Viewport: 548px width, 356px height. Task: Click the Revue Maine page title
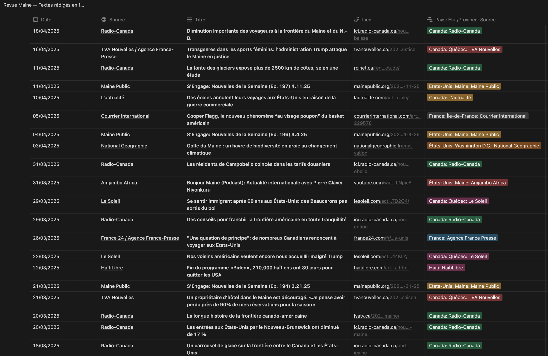click(x=44, y=5)
